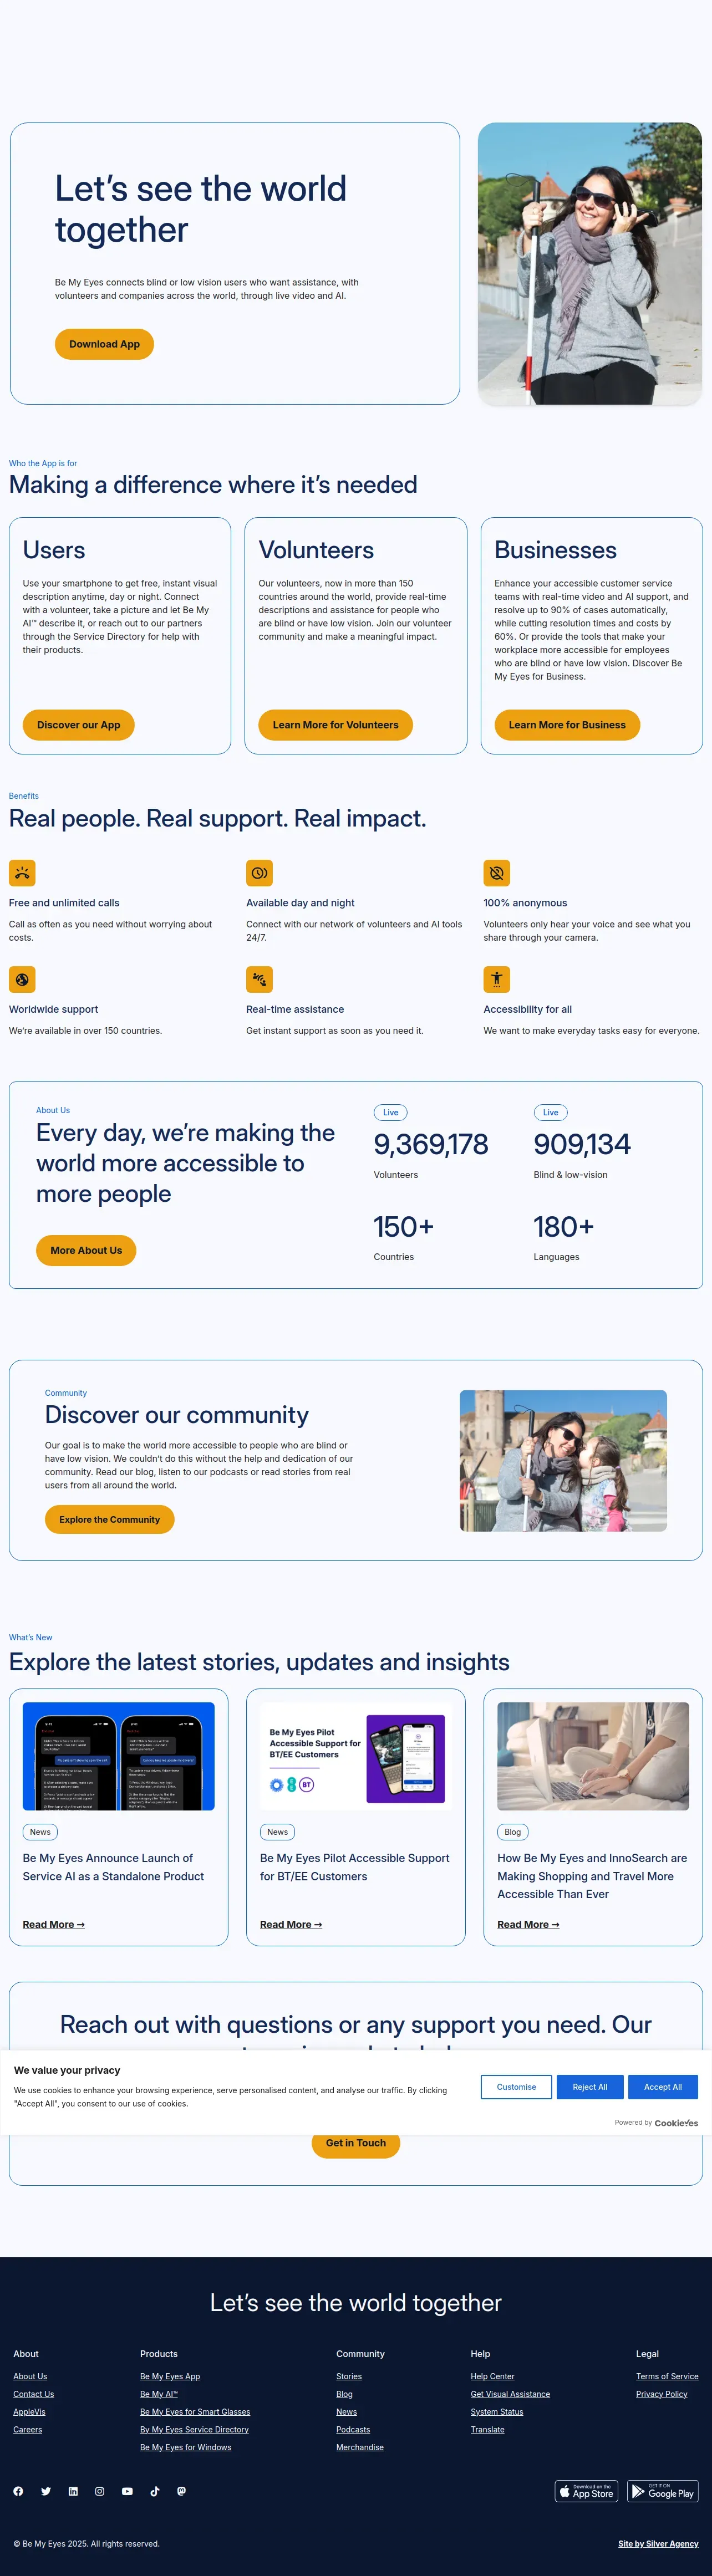The height and width of the screenshot is (2576, 712).
Task: Open the Instagram icon in footer
Action: coord(100,2491)
